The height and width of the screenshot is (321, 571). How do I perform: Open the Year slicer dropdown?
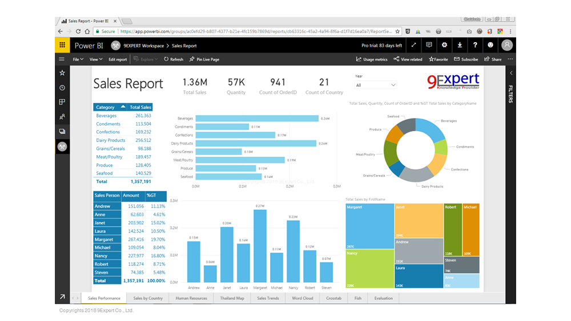tap(375, 85)
